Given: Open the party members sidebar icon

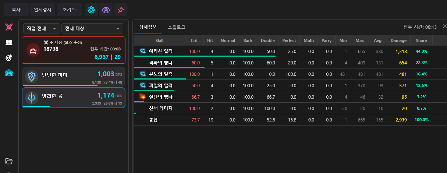Looking at the screenshot, I should coord(9,42).
